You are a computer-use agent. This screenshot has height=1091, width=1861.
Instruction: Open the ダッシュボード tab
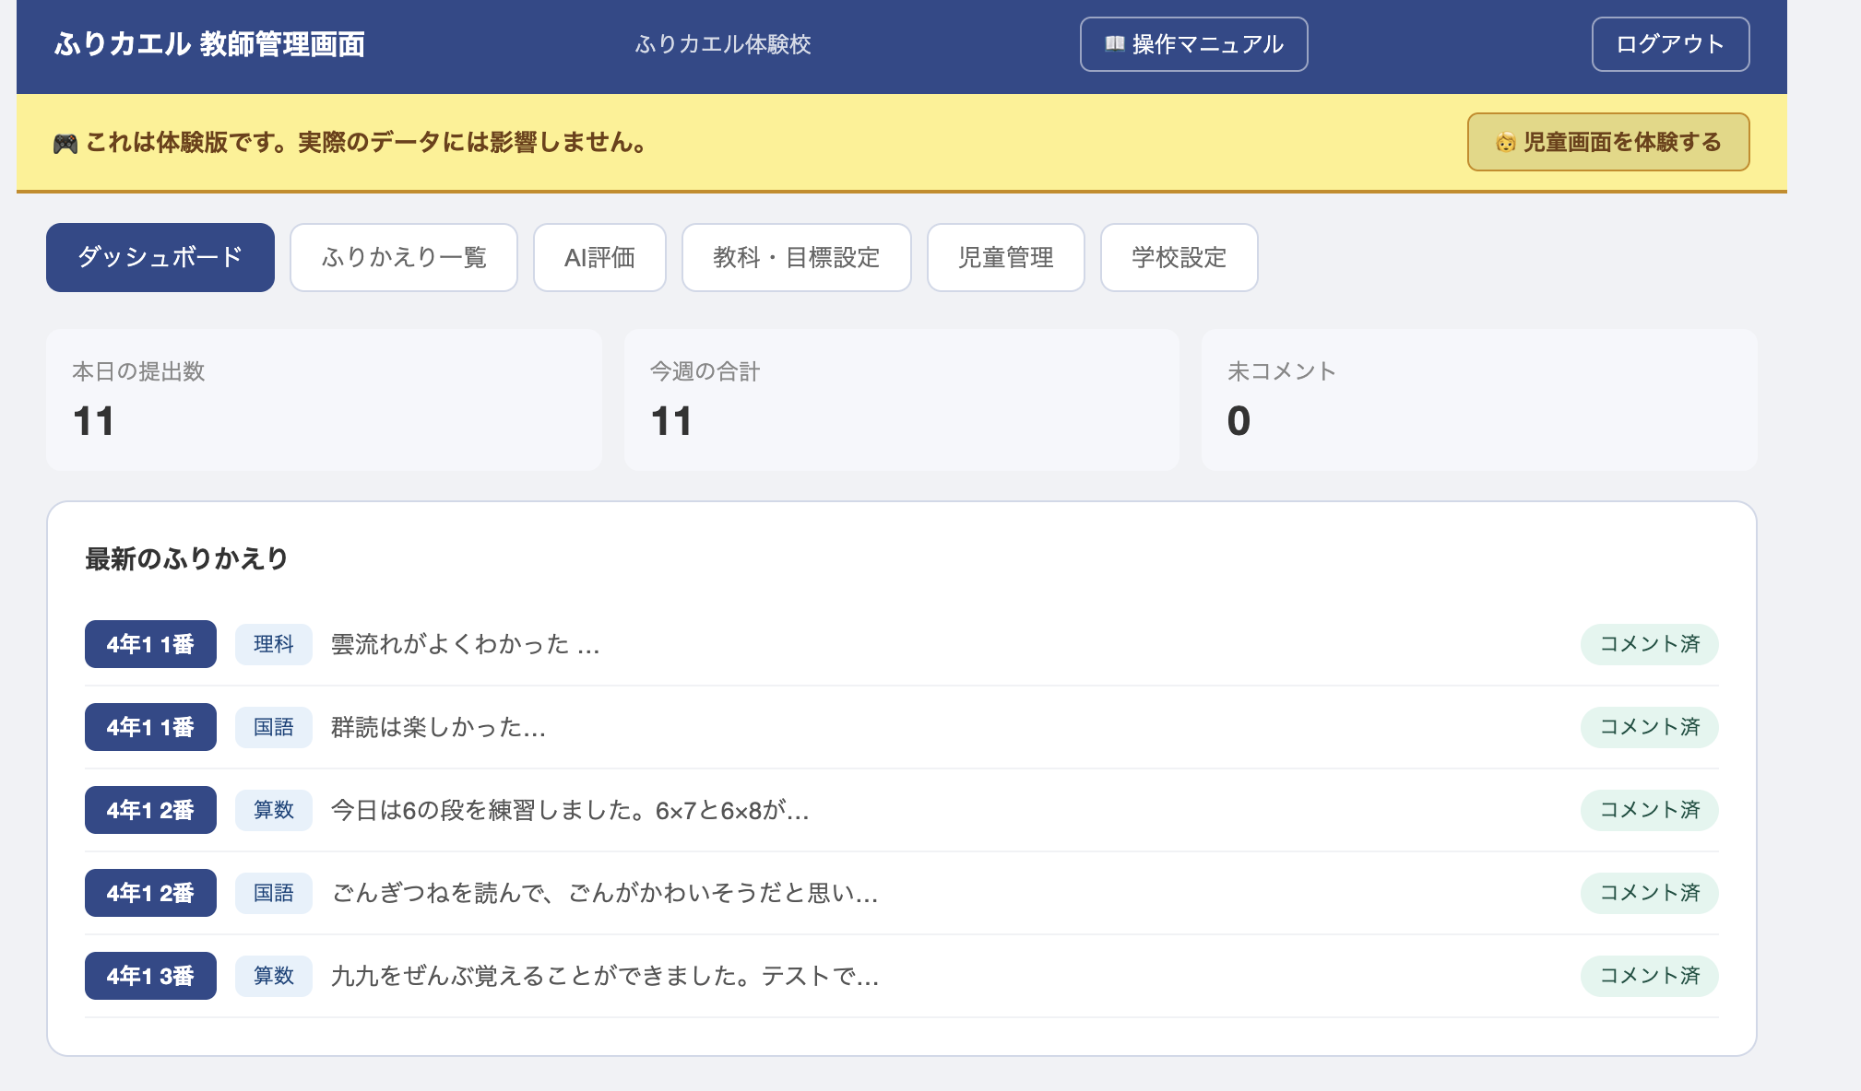point(160,257)
